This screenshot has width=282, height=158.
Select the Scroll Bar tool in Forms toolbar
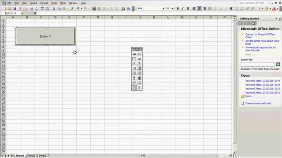point(134,78)
